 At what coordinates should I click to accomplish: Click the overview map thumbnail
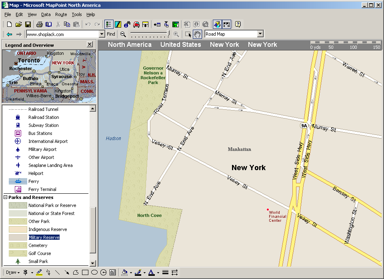point(49,76)
